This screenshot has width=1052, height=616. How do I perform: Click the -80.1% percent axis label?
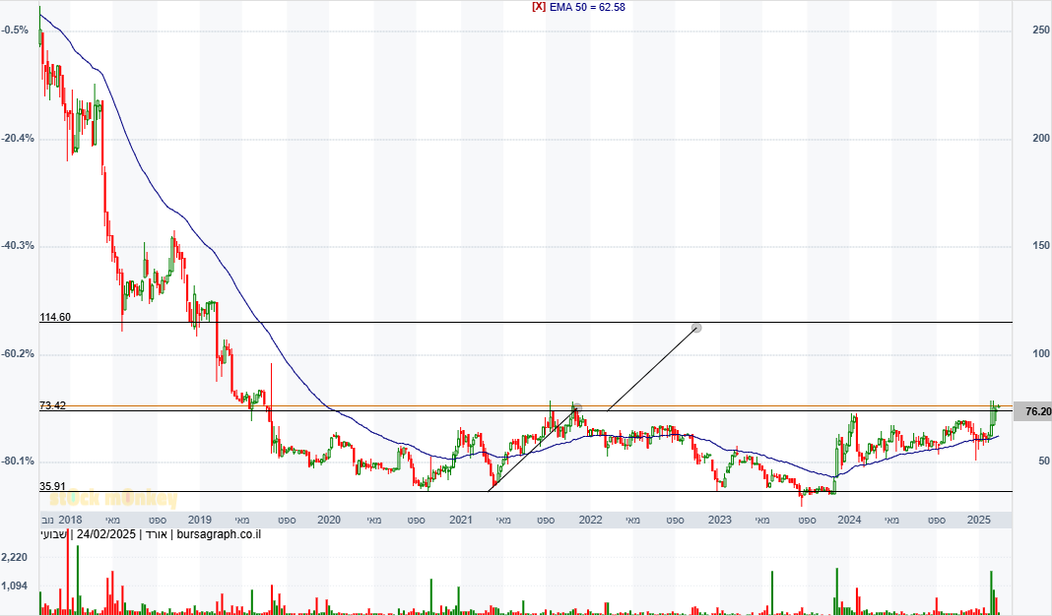(x=18, y=461)
